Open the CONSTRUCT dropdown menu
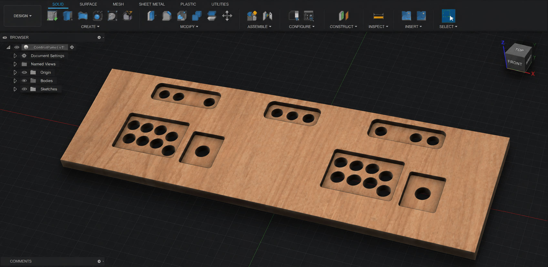The image size is (548, 267). (x=343, y=27)
